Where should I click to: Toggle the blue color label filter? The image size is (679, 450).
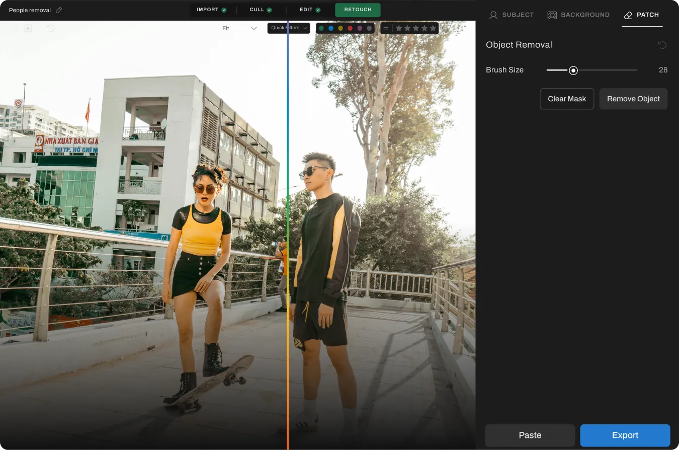[331, 28]
